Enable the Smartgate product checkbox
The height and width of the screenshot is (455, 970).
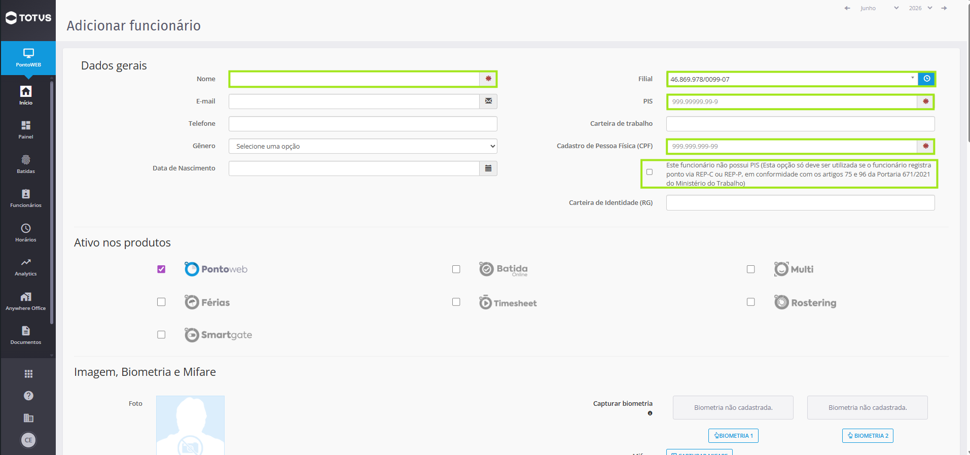pyautogui.click(x=161, y=335)
